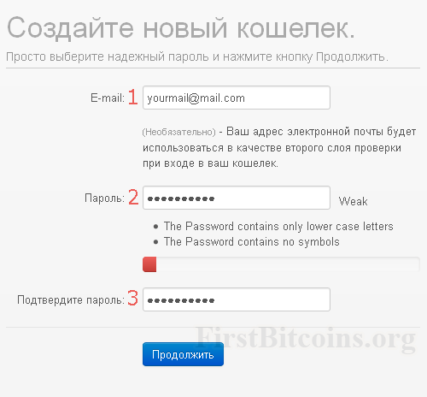Click the red password strength bar
This screenshot has height=397, width=427.
149,264
